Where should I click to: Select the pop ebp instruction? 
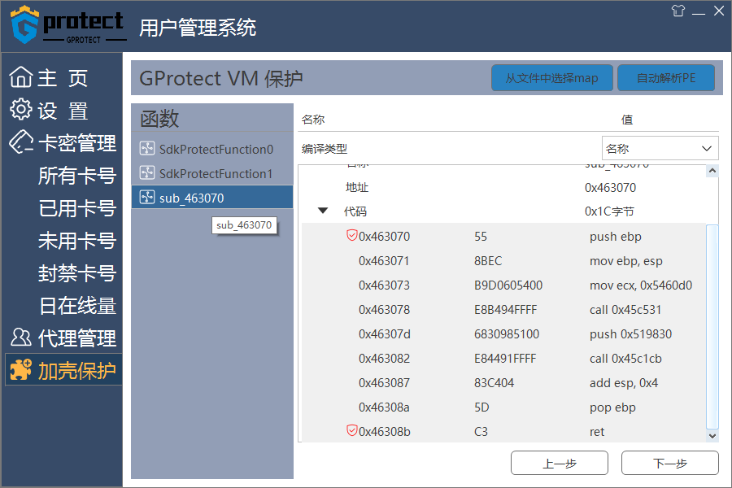click(612, 407)
